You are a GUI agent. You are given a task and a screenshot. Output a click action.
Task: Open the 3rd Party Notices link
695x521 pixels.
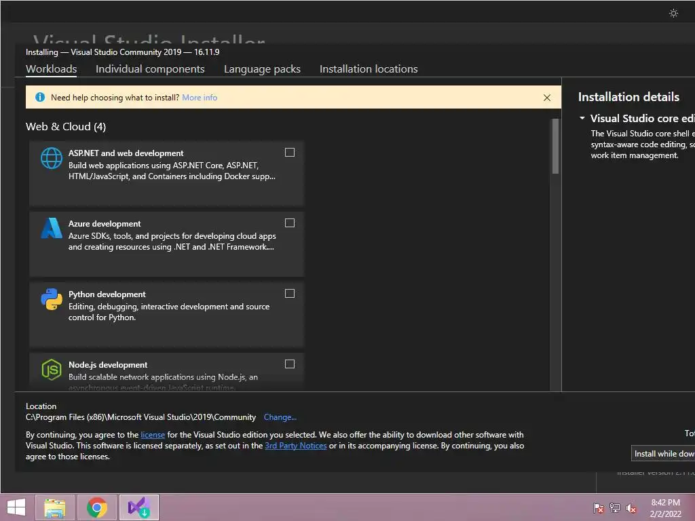point(296,446)
